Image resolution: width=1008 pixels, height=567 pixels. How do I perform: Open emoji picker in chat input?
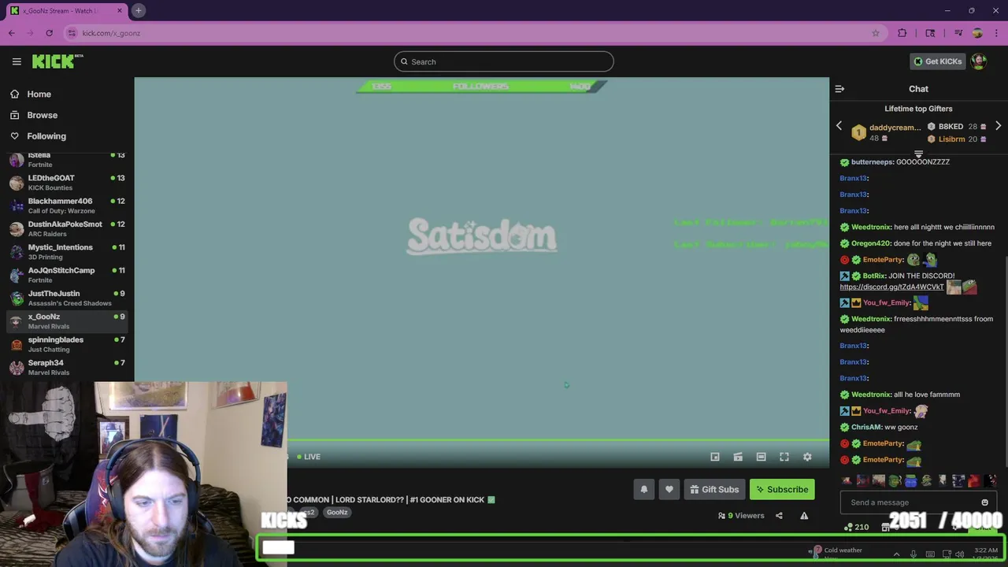(x=984, y=502)
